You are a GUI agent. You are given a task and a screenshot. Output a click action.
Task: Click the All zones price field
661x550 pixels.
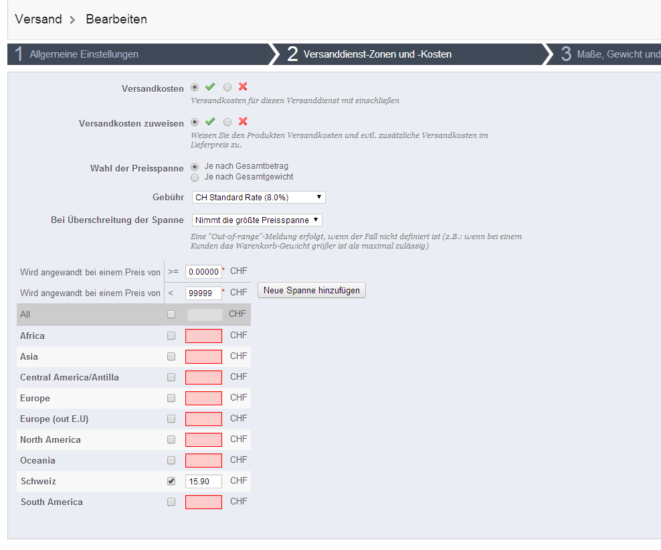pos(205,314)
